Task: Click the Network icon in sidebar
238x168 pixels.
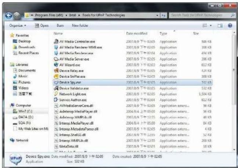Action: coord(12,140)
